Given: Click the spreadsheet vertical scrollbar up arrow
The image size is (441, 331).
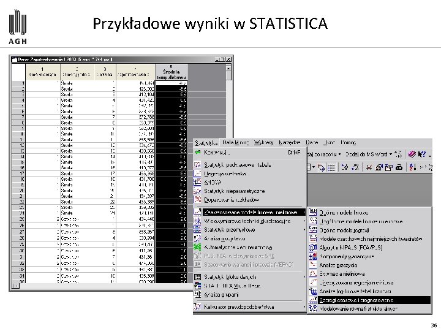Looking at the screenshot, I should pos(228,68).
